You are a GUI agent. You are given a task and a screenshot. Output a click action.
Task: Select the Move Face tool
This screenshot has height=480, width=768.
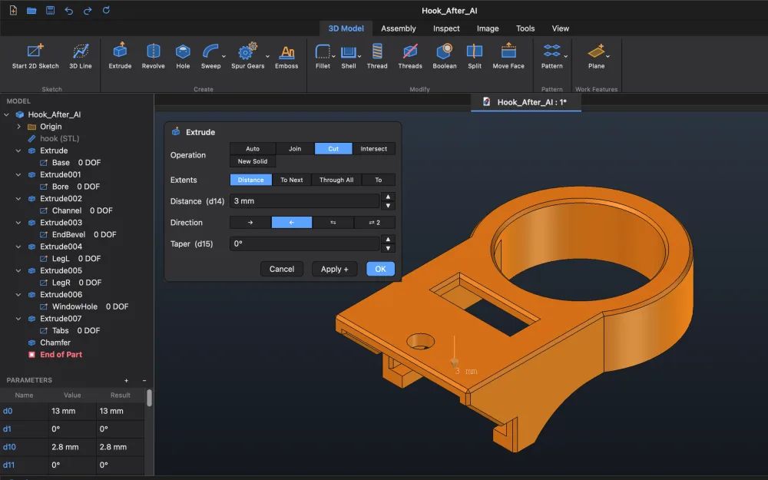point(508,56)
